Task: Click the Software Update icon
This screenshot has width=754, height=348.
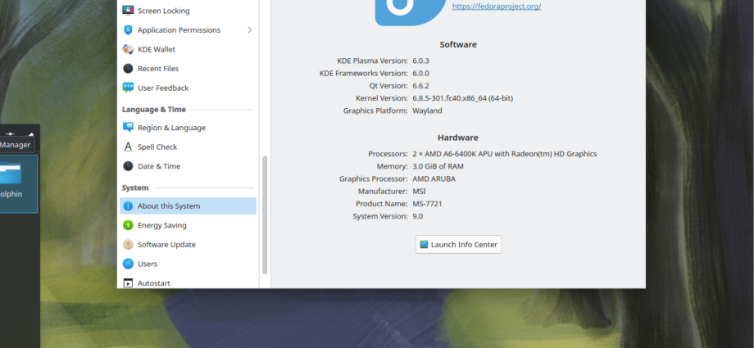Action: pos(128,244)
